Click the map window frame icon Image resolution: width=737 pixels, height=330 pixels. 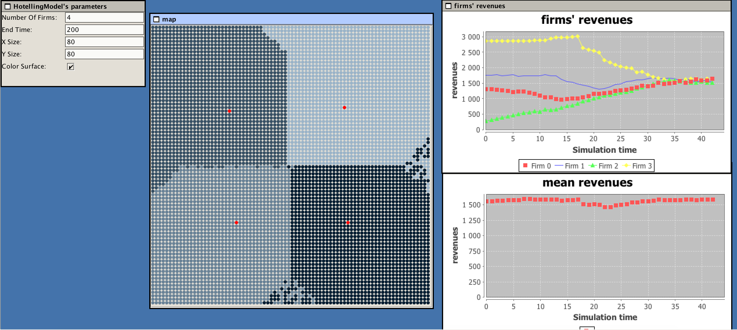click(157, 19)
